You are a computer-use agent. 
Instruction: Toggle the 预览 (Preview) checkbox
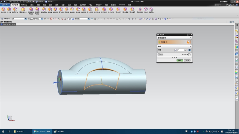point(159,54)
